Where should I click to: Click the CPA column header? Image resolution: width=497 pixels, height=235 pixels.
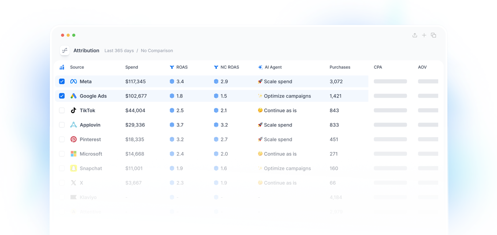tap(378, 67)
